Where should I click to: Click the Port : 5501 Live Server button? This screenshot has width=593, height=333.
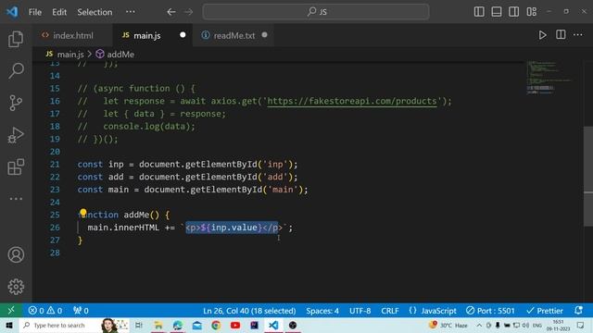490,311
